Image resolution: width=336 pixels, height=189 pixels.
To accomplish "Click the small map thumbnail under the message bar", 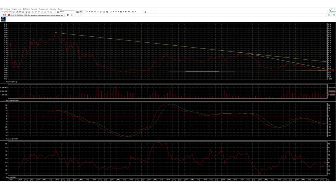I will [3, 19].
